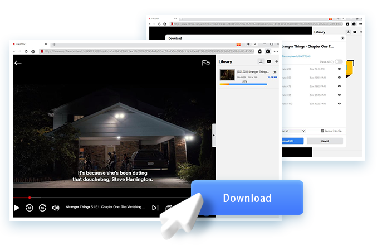Toggle the Remux into file checkbox
The height and width of the screenshot is (245, 382).
(322, 131)
